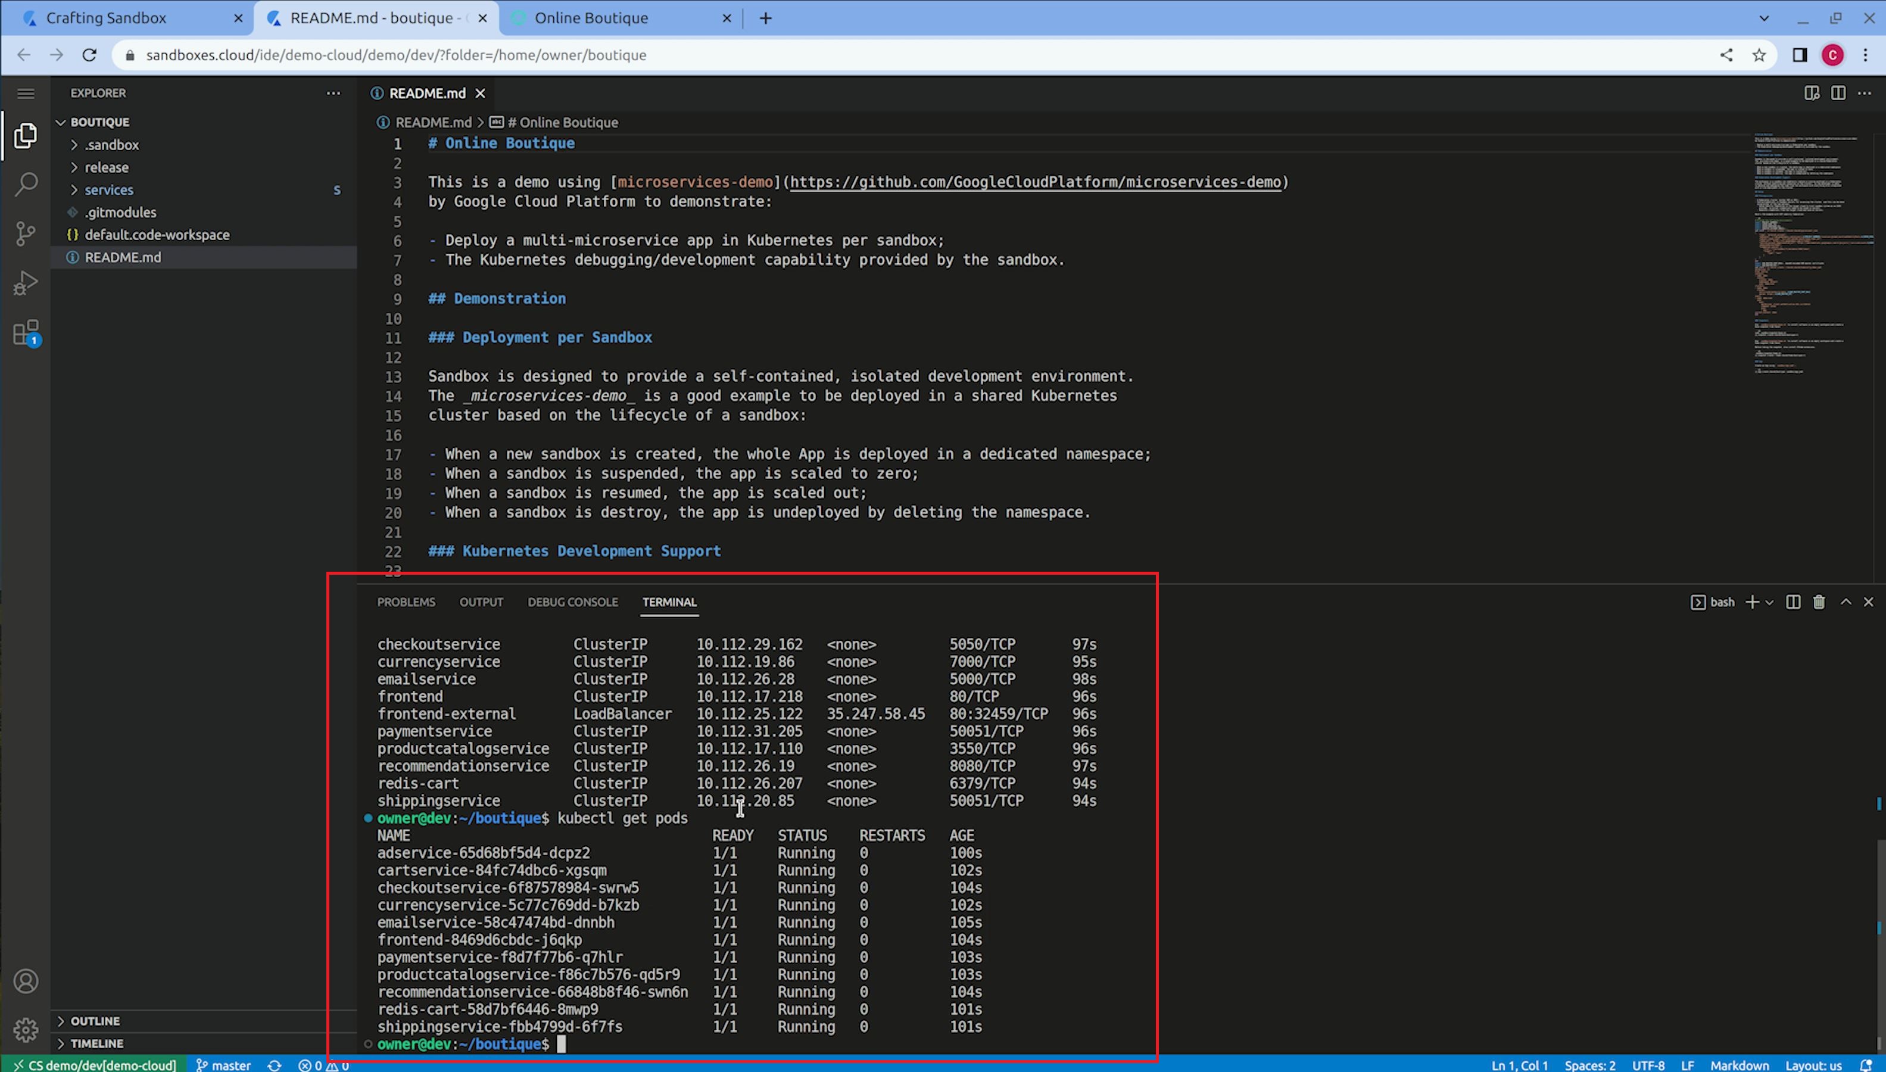Open the Manage gear icon
This screenshot has height=1072, width=1886.
click(x=26, y=1029)
